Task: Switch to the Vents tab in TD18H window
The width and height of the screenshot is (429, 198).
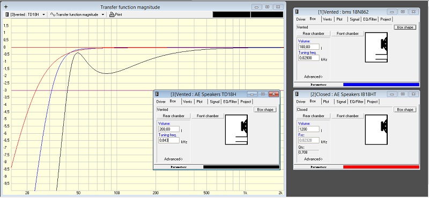Action: 187,102
